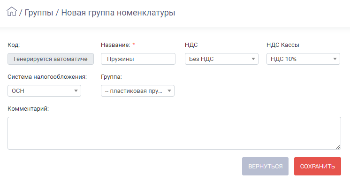Open the Группы breadcrumb link

click(x=39, y=13)
